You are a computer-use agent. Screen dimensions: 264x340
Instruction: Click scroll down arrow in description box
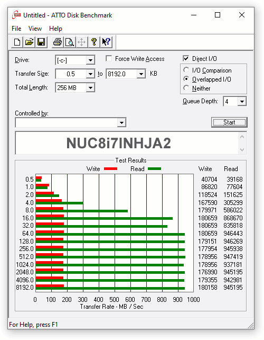(x=242, y=150)
